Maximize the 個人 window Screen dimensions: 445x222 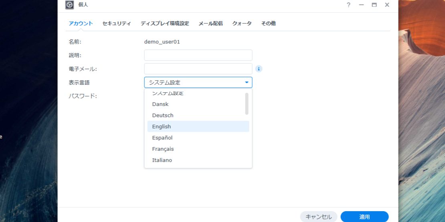point(374,5)
